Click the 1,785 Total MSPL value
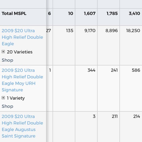Image resolution: width=142 pixels, height=142 pixels. click(112, 14)
